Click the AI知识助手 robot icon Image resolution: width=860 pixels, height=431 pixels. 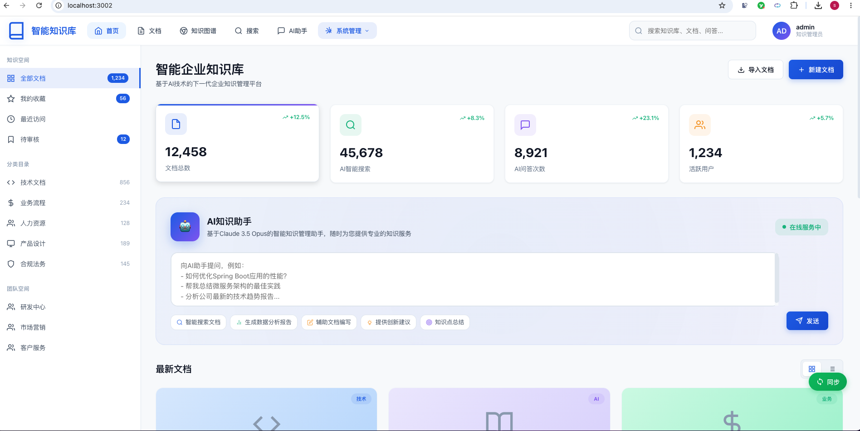tap(185, 227)
